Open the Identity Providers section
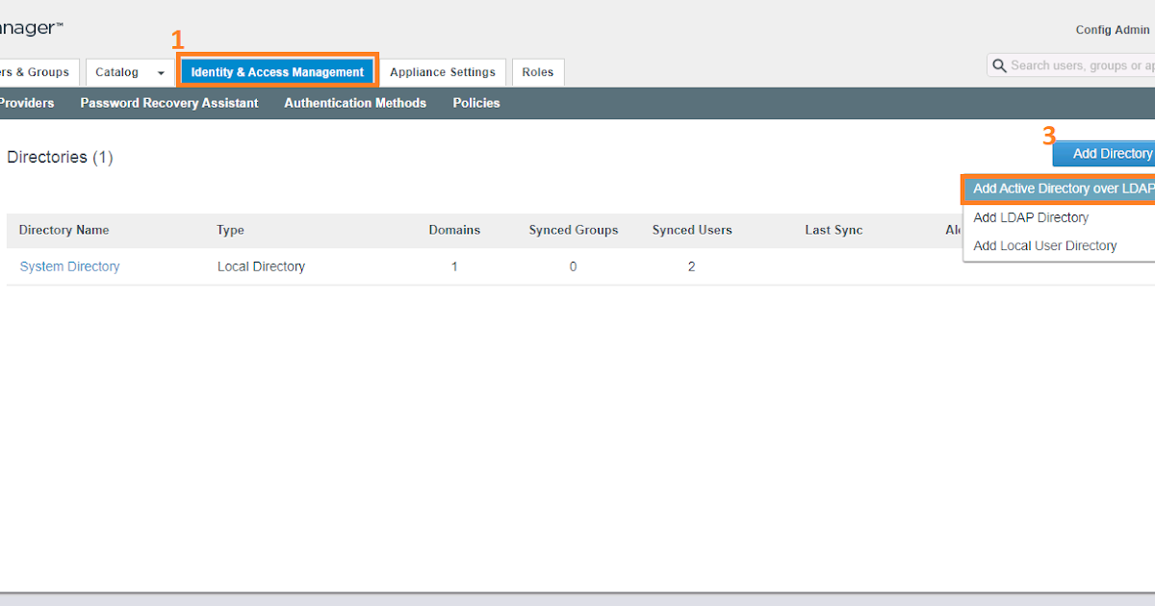Image resolution: width=1155 pixels, height=606 pixels. 26,103
